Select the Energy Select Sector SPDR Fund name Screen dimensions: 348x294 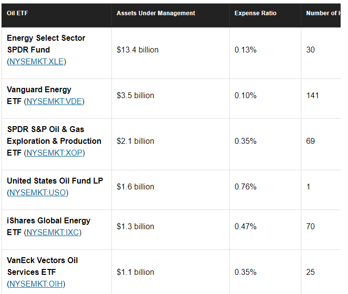click(x=46, y=44)
